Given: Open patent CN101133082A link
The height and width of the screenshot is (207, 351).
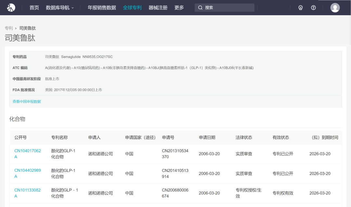Looking at the screenshot, I should [x=27, y=193].
